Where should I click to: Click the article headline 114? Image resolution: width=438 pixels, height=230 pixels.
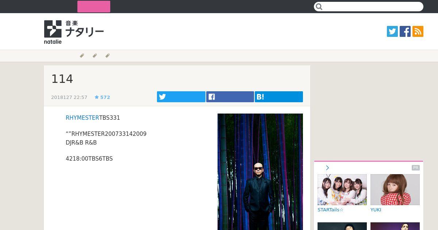pyautogui.click(x=62, y=79)
